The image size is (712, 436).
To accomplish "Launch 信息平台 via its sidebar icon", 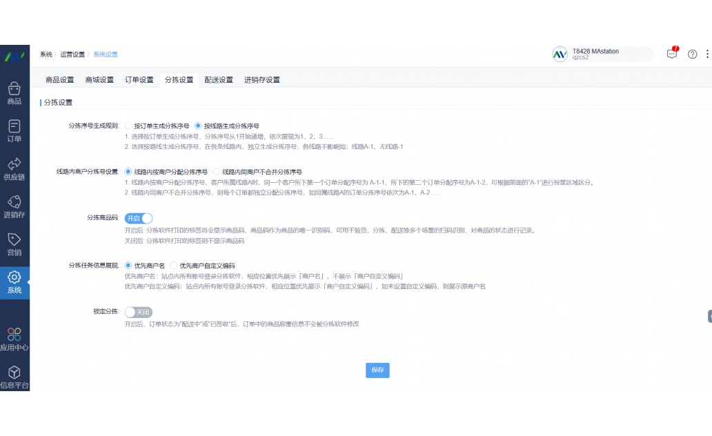I will (x=14, y=375).
